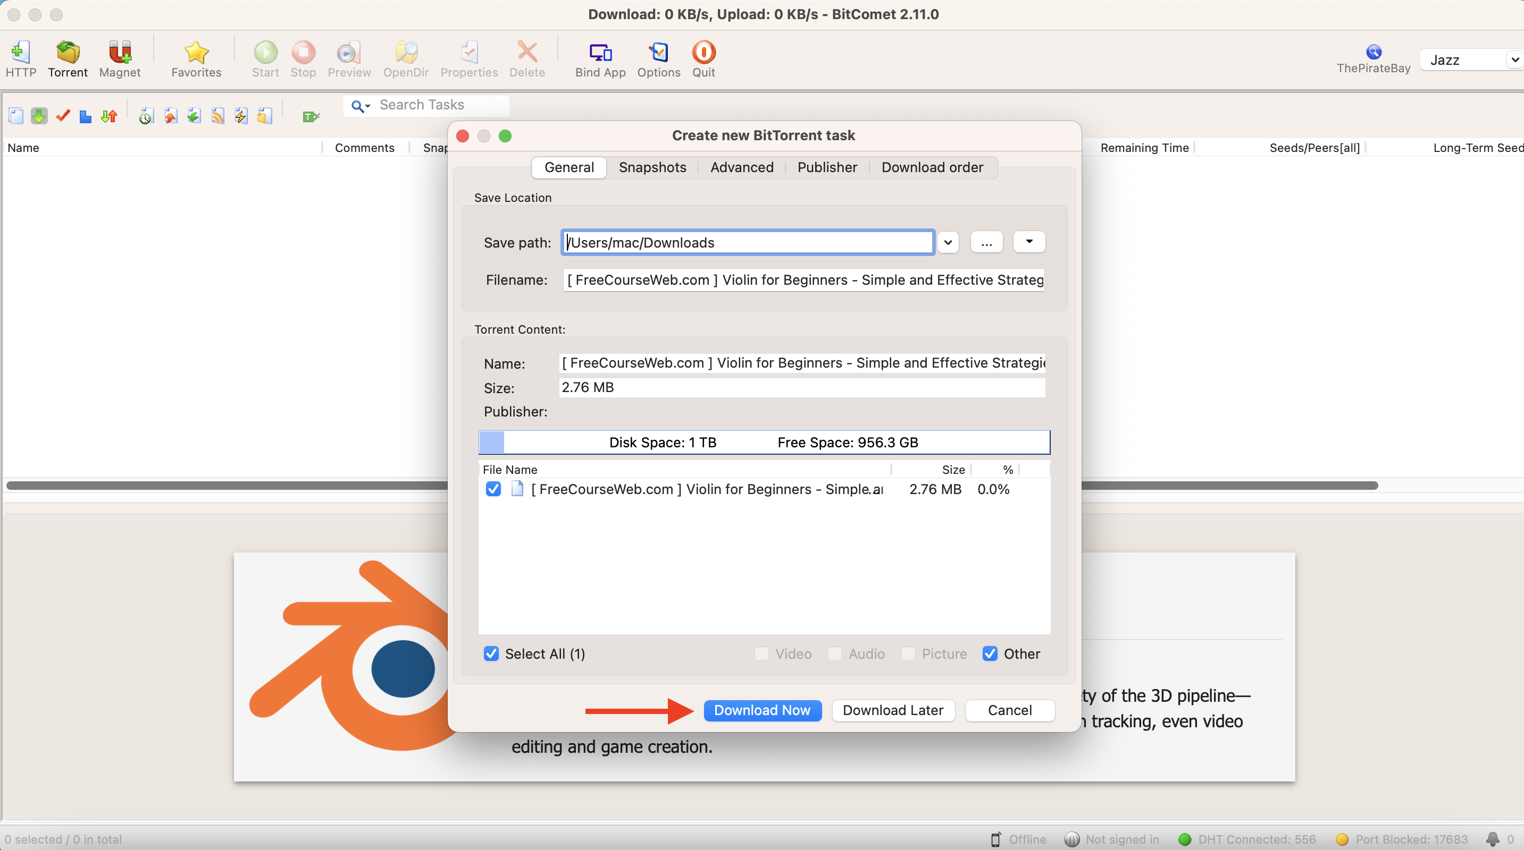Click the notification bell in status bar

[1493, 839]
